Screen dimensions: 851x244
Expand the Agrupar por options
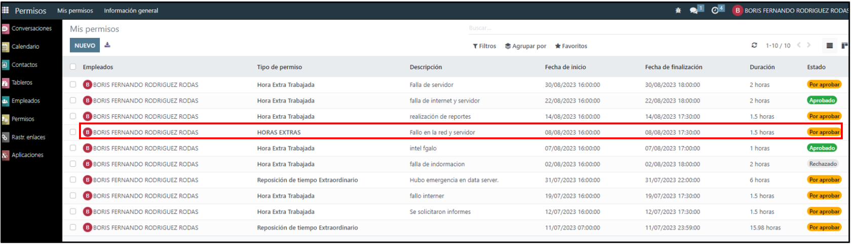(525, 46)
